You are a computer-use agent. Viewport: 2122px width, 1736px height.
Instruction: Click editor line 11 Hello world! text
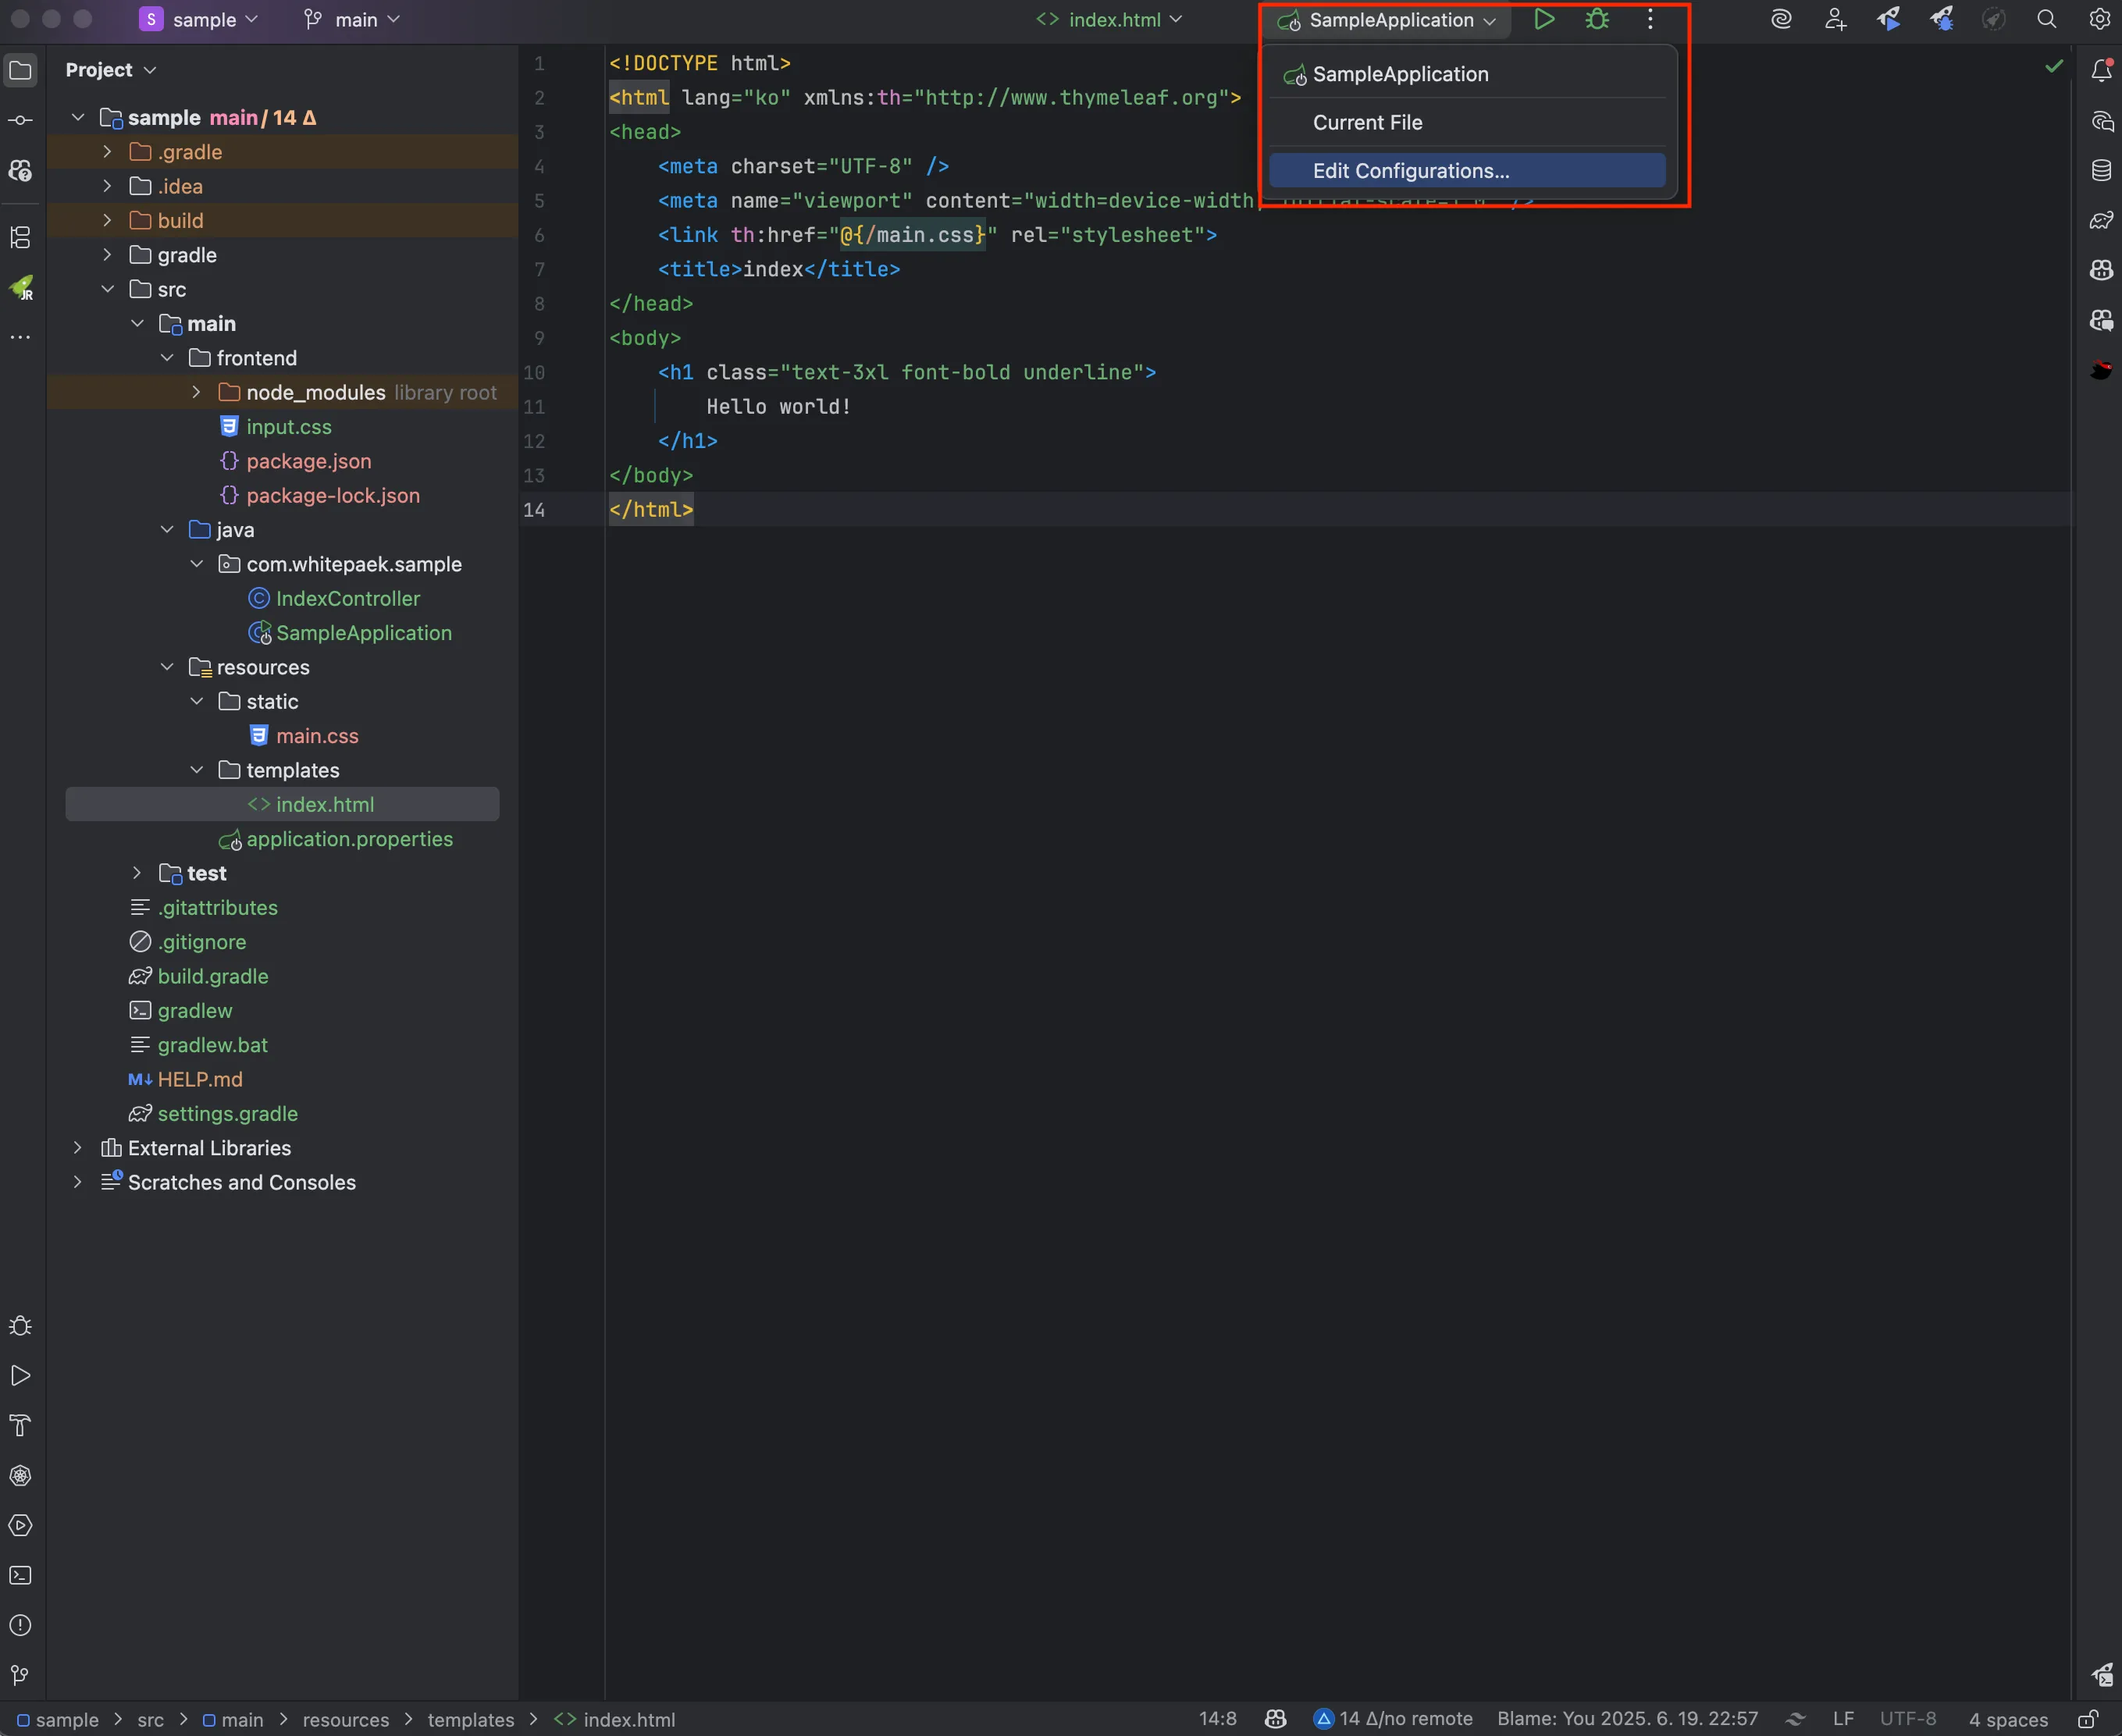(778, 407)
